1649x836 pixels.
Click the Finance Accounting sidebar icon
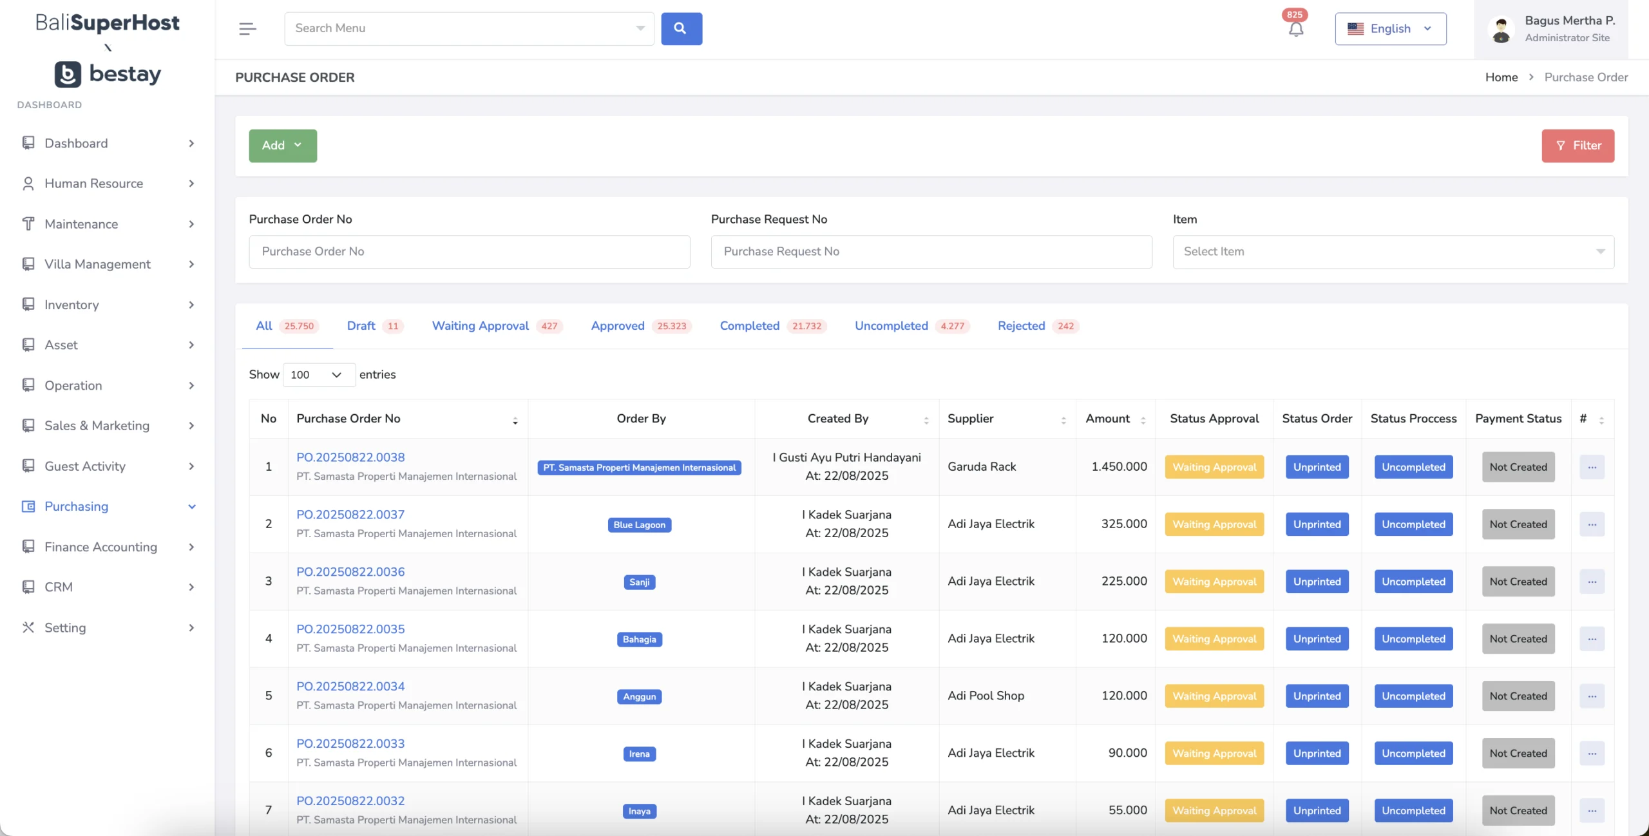coord(28,547)
